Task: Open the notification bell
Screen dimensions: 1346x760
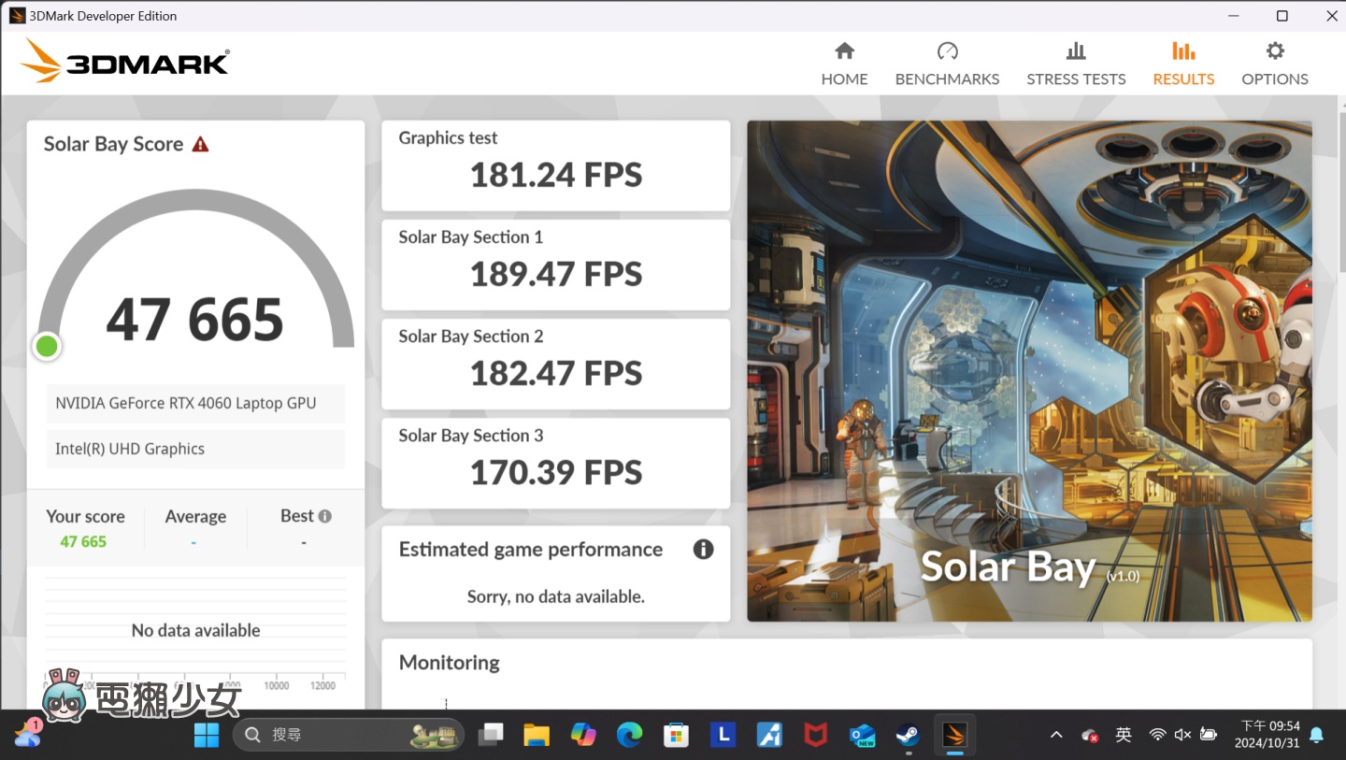Action: (1317, 736)
